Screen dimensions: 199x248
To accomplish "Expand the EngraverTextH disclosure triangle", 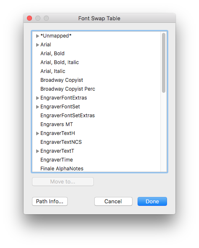I will point(37,133).
